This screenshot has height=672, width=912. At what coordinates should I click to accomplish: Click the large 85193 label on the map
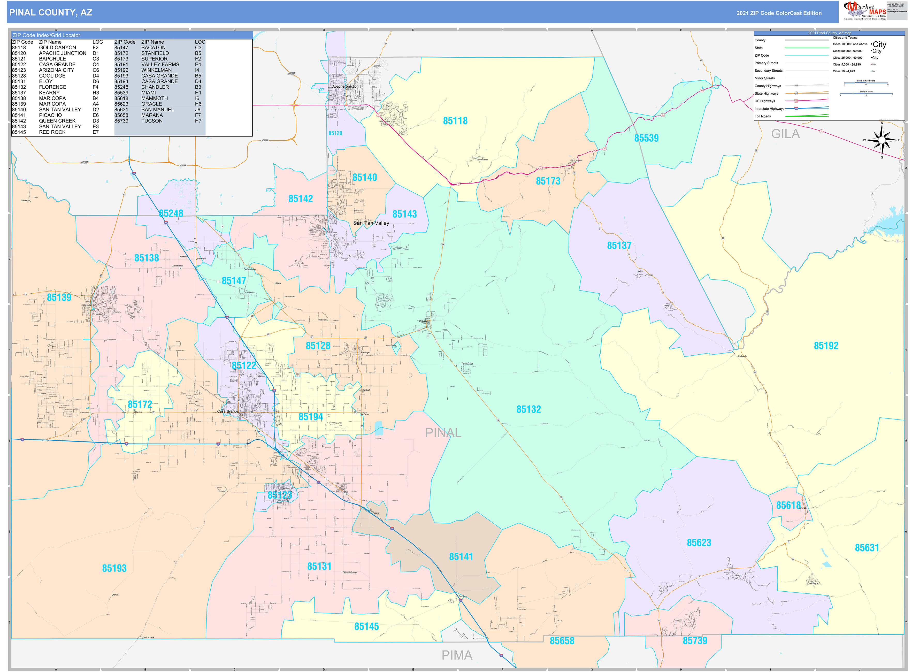[x=114, y=569]
